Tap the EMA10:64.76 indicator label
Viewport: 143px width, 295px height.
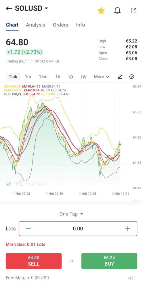point(34,90)
